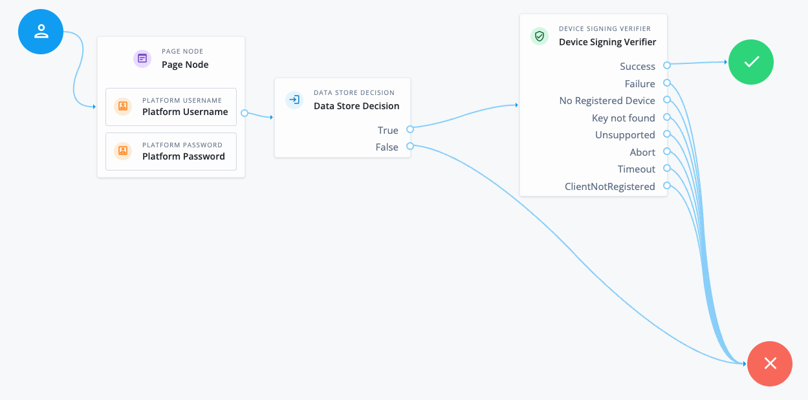Click the Abort outcome connector port
This screenshot has height=400, width=808.
(x=667, y=151)
